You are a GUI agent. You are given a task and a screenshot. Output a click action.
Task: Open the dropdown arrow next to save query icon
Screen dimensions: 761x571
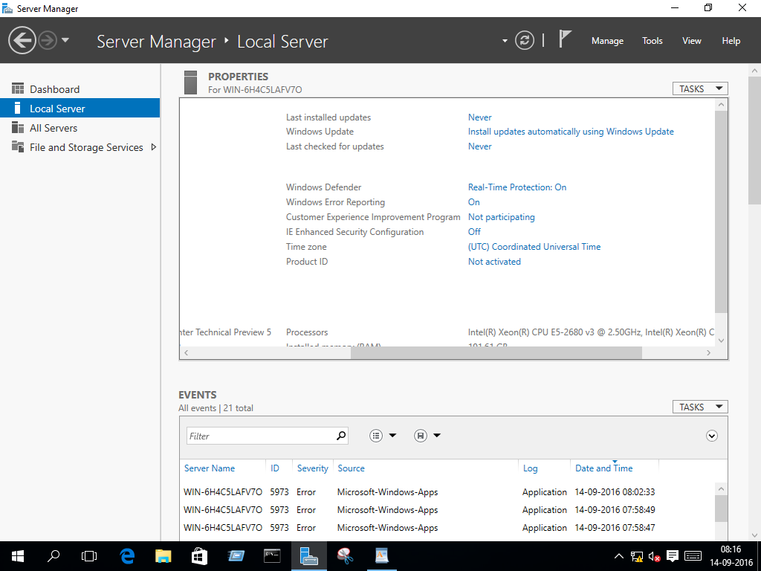pos(437,436)
